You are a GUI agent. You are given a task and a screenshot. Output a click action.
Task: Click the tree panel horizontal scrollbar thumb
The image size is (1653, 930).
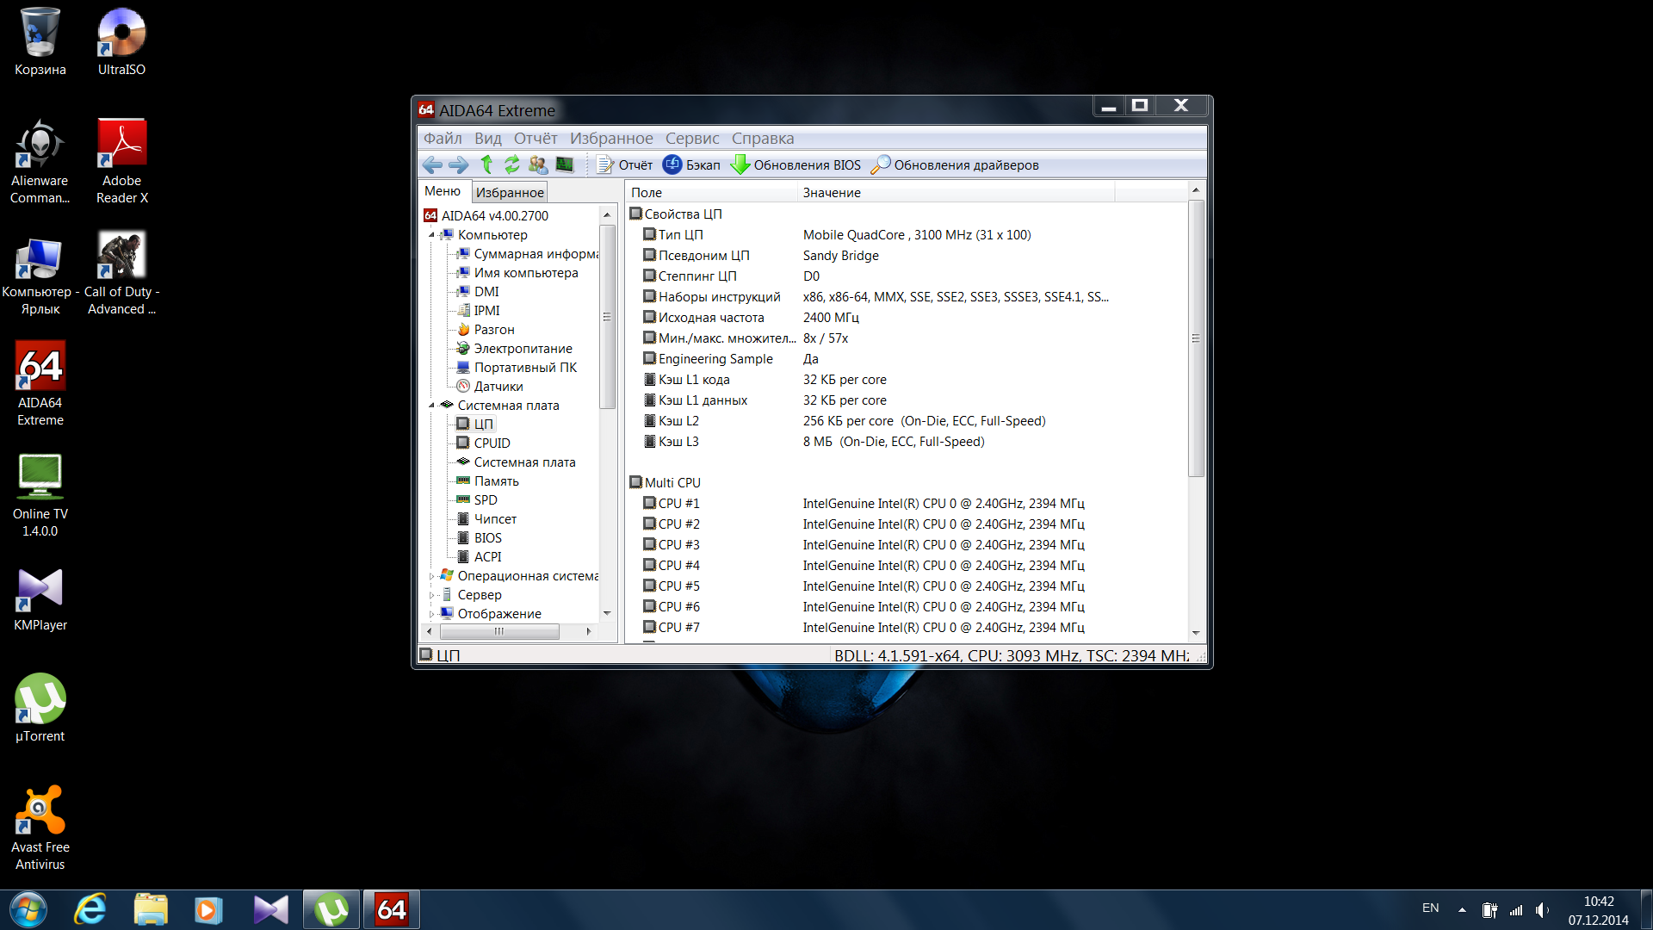tap(499, 632)
